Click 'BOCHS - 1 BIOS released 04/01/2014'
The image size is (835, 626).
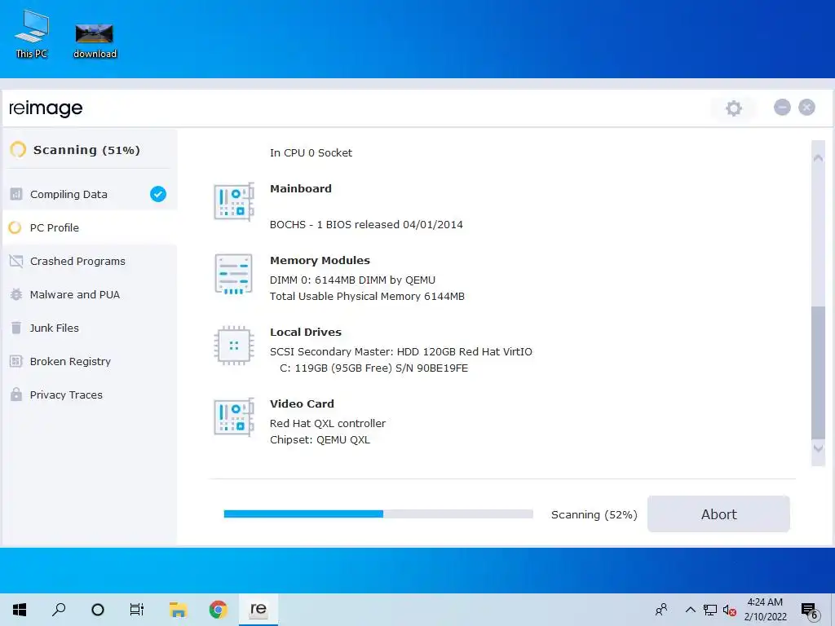coord(366,225)
